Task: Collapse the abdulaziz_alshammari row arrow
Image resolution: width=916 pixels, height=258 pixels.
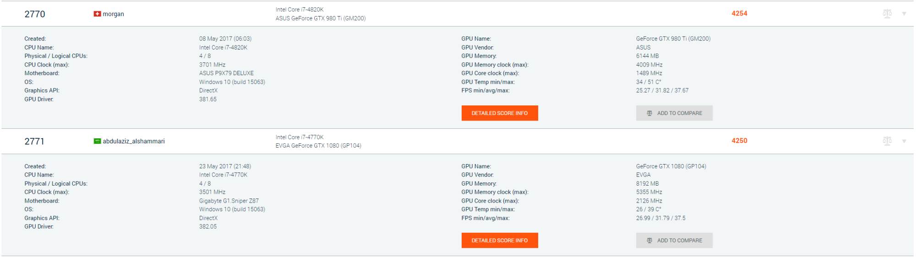Action: [904, 141]
